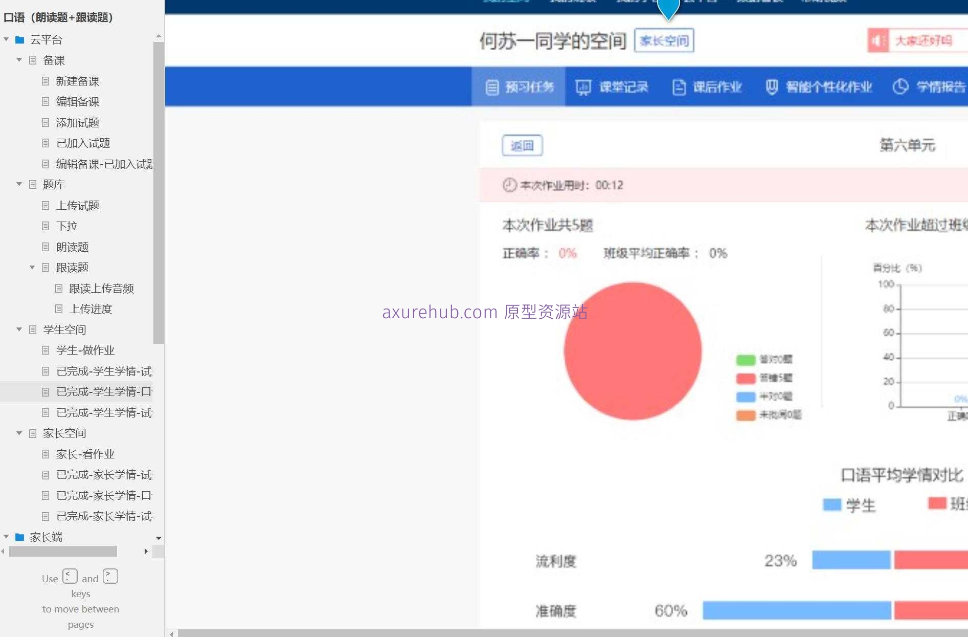Switch to the 课堂记录 tab

[612, 87]
